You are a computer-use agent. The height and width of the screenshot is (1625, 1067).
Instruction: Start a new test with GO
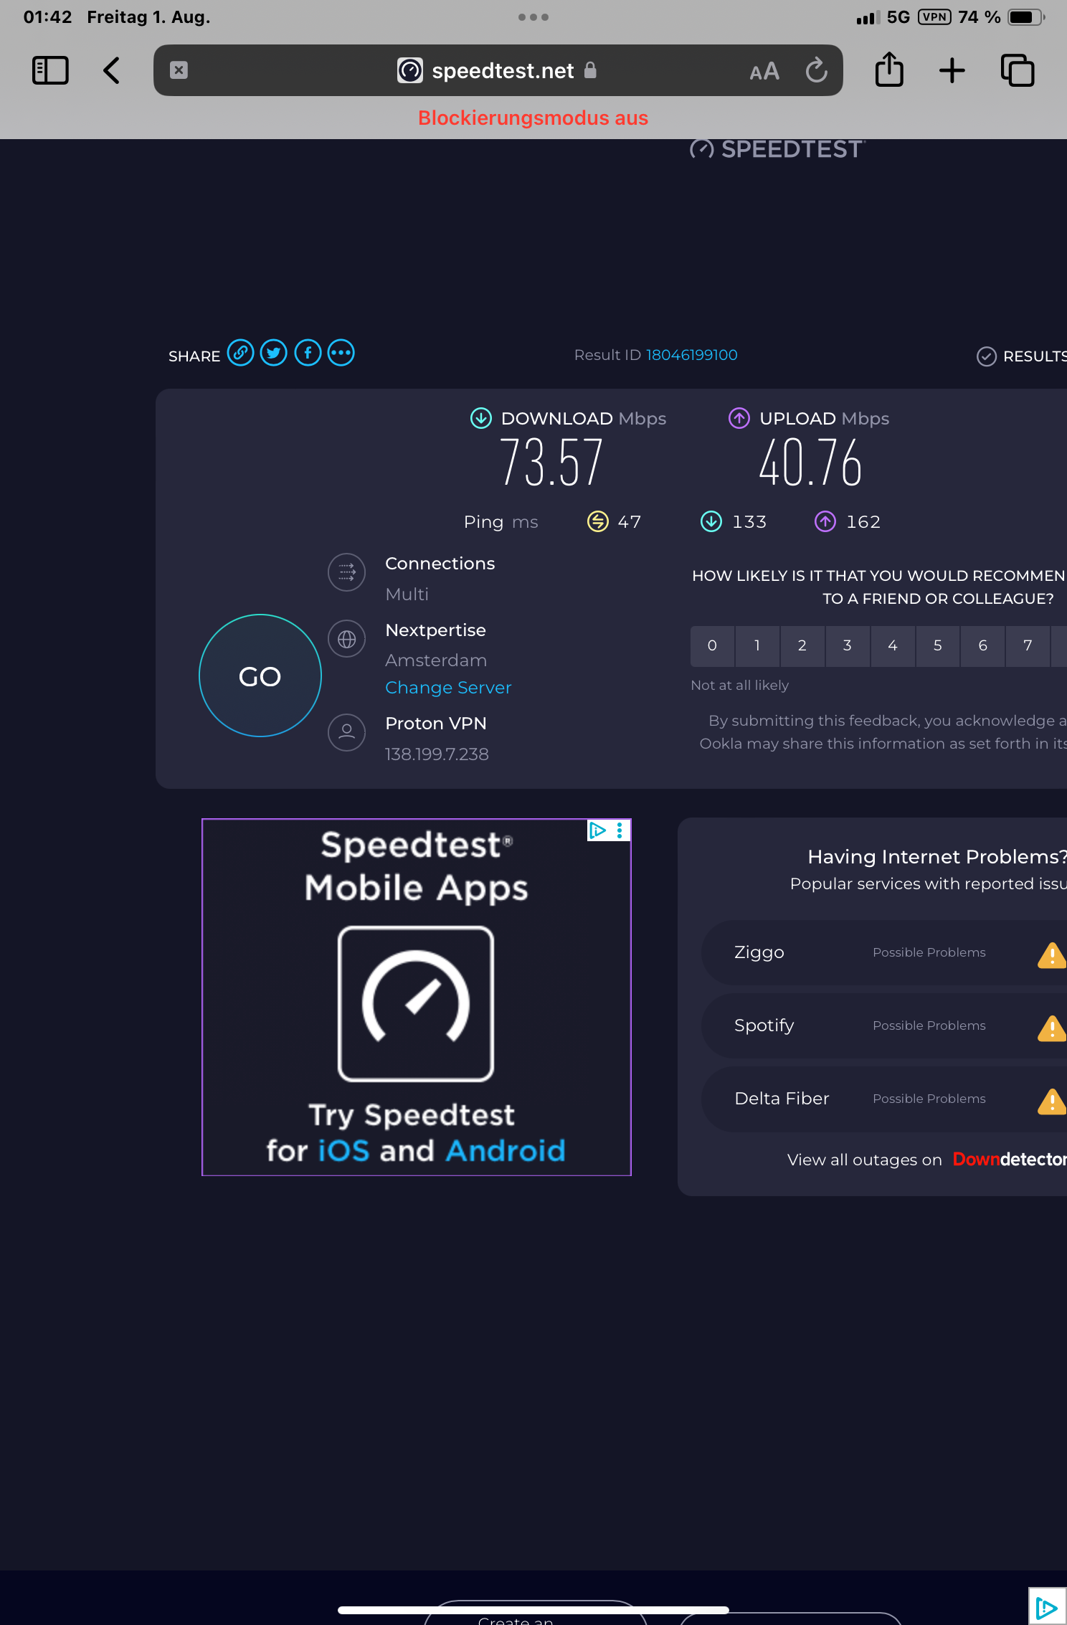[x=260, y=676]
